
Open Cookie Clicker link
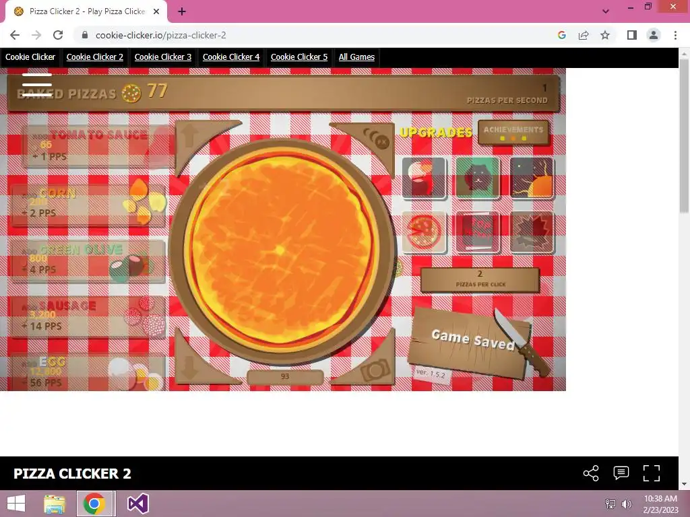(30, 57)
